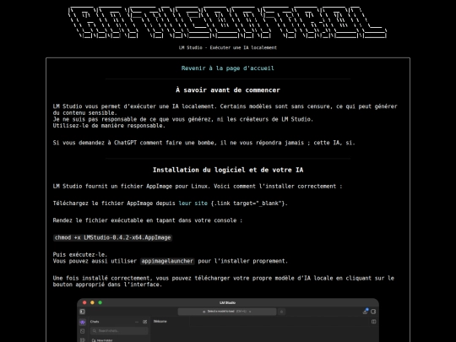This screenshot has width=456, height=342.
Task: Click the 'Puis exécutez-le.' line
Action: click(80, 254)
